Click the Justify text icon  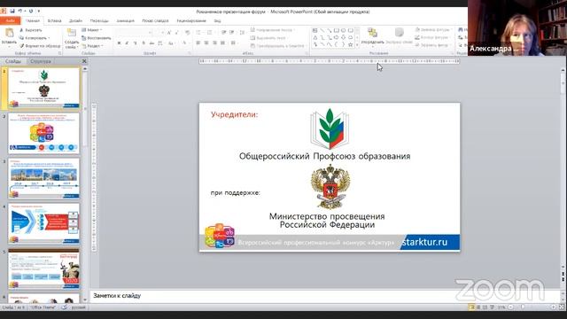(x=222, y=43)
